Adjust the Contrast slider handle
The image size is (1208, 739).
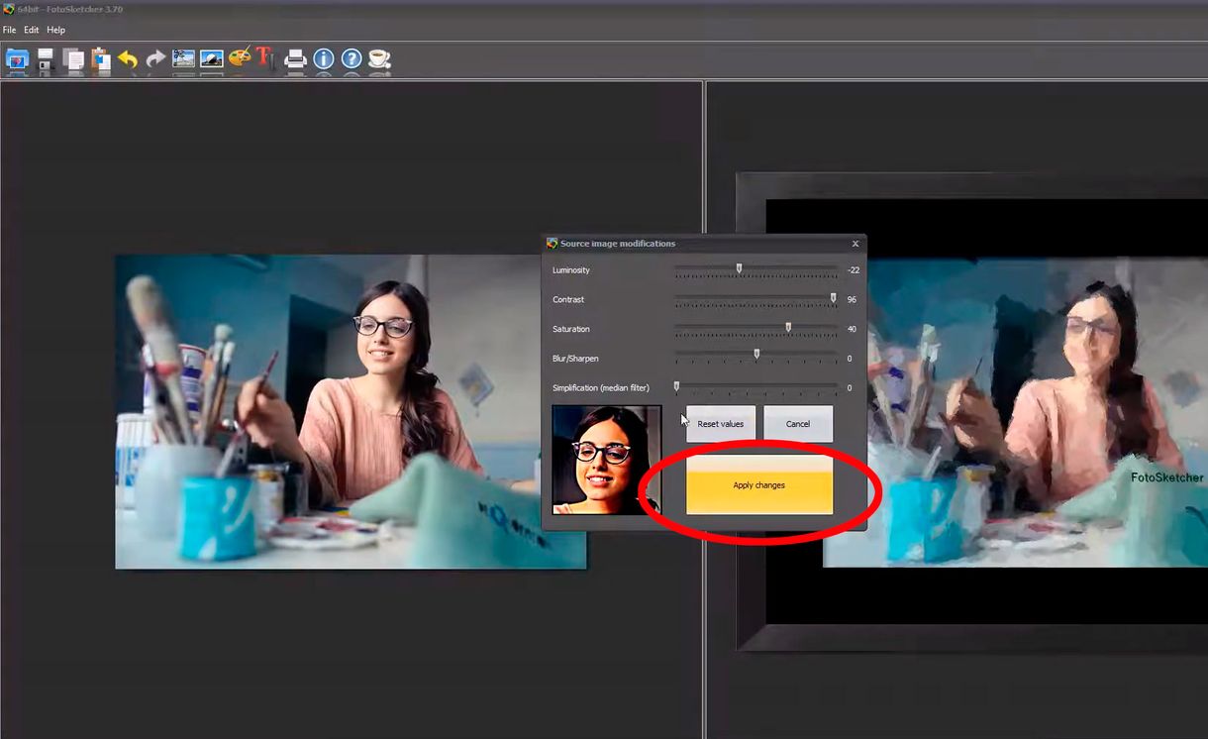(x=833, y=296)
